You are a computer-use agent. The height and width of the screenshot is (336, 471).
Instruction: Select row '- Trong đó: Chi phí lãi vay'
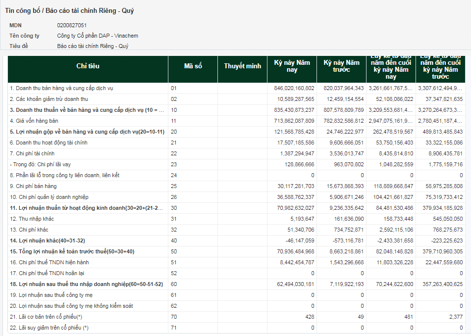236,164
